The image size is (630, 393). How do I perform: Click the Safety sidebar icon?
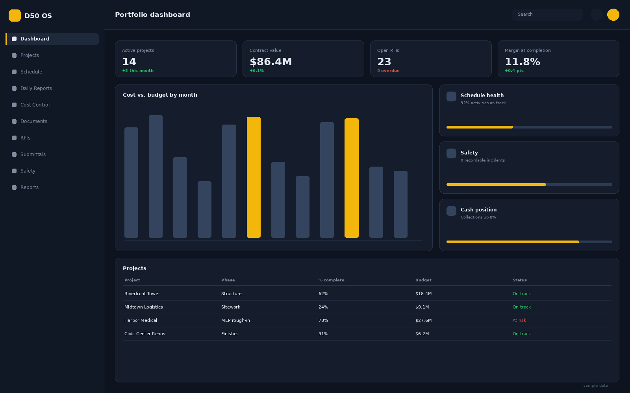tap(14, 171)
